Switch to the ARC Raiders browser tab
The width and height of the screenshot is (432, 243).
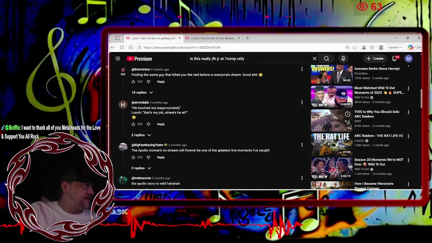point(153,38)
